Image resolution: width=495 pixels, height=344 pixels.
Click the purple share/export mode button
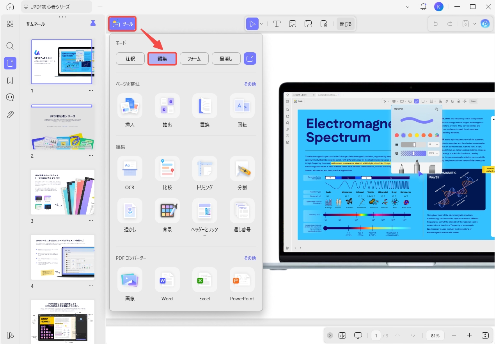point(250,59)
